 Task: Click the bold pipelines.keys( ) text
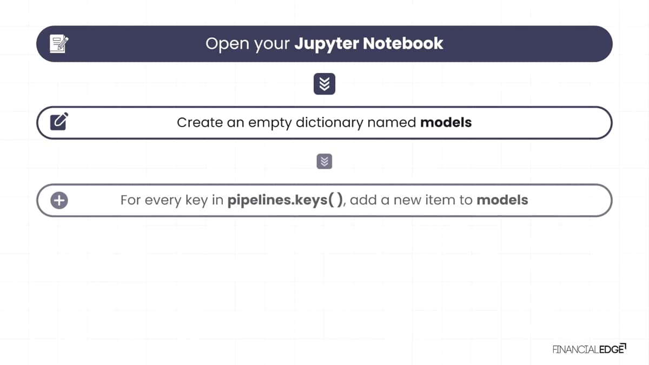pos(285,201)
